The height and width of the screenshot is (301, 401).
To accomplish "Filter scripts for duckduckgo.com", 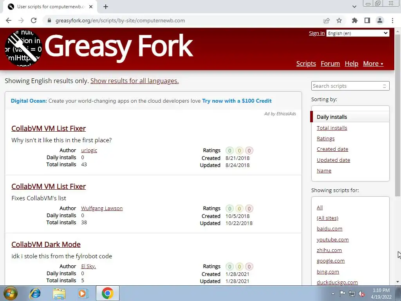I will (x=337, y=282).
